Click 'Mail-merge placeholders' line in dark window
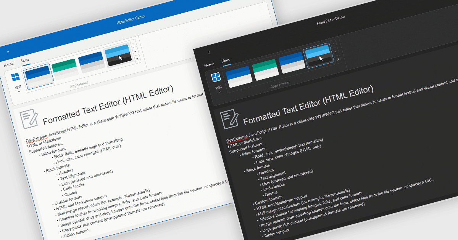This screenshot has height=240, width=458. pyautogui.click(x=303, y=203)
